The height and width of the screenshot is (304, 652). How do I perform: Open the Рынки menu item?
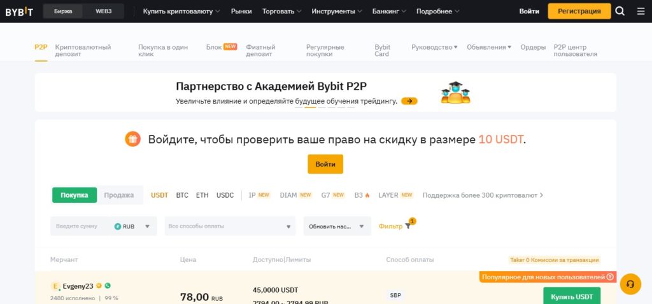(241, 11)
